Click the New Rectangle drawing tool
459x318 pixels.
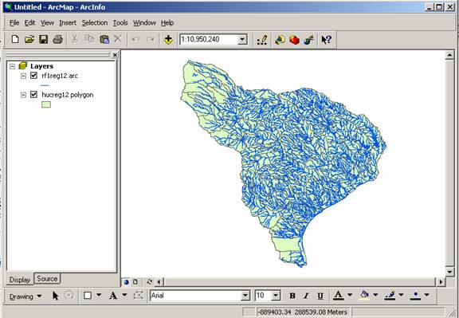pyautogui.click(x=88, y=296)
